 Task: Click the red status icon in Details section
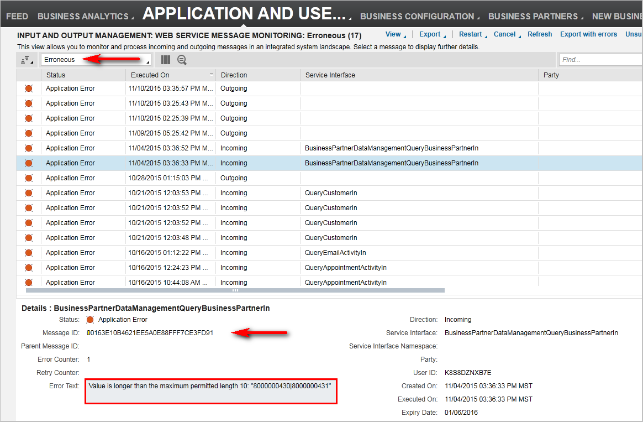[x=90, y=320]
